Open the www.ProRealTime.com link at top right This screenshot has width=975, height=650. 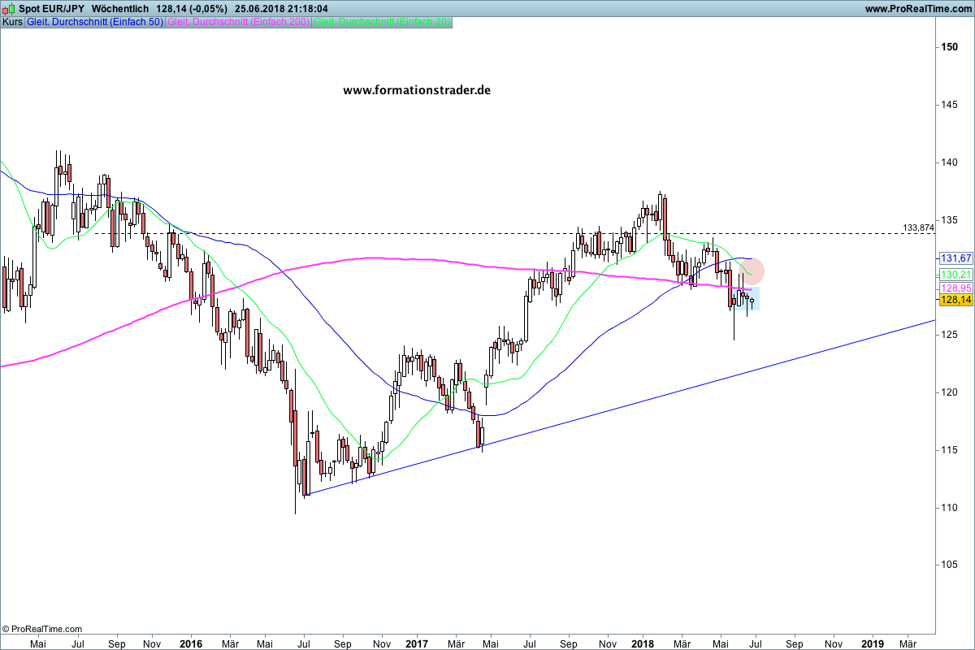918,9
